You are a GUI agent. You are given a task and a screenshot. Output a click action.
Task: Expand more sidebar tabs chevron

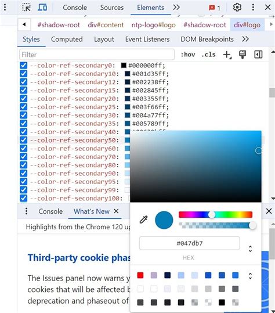tap(245, 39)
